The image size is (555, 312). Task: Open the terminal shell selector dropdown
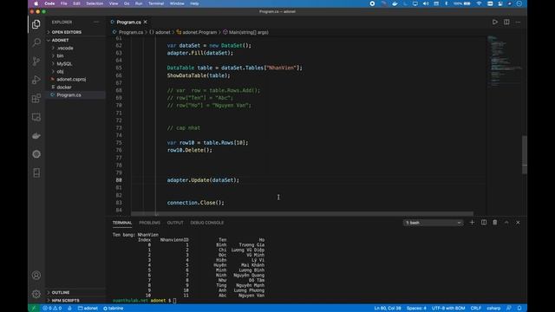click(x=434, y=223)
